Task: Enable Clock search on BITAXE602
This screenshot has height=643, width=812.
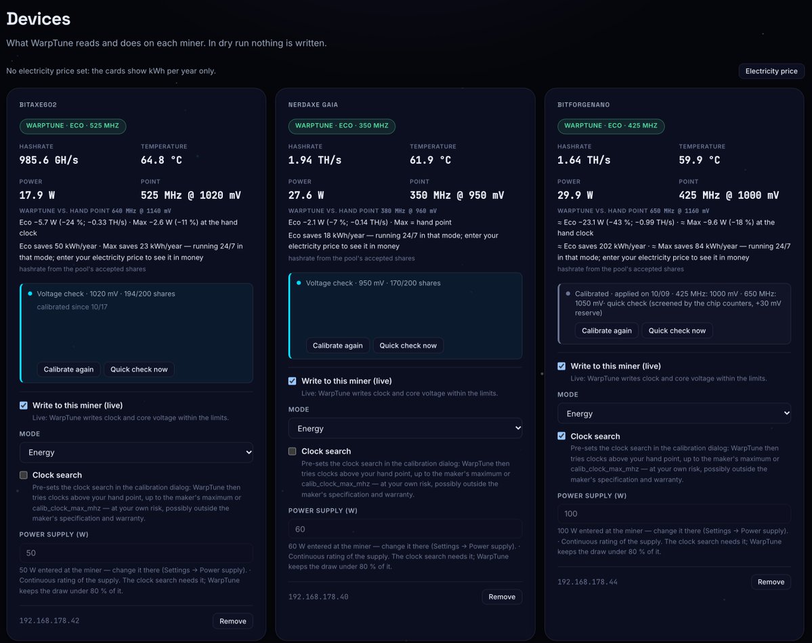Action: click(23, 474)
